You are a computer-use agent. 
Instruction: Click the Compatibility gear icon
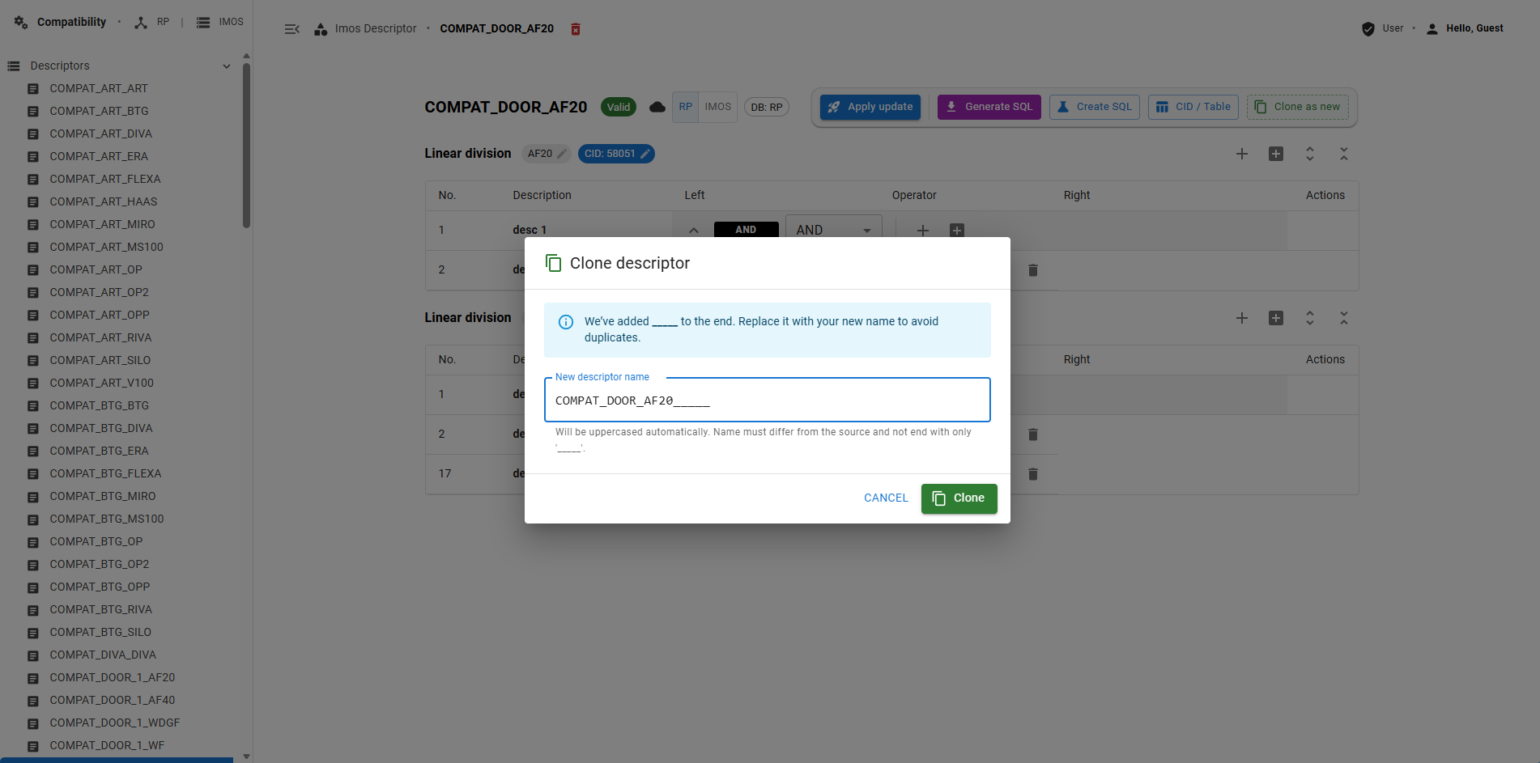(21, 22)
